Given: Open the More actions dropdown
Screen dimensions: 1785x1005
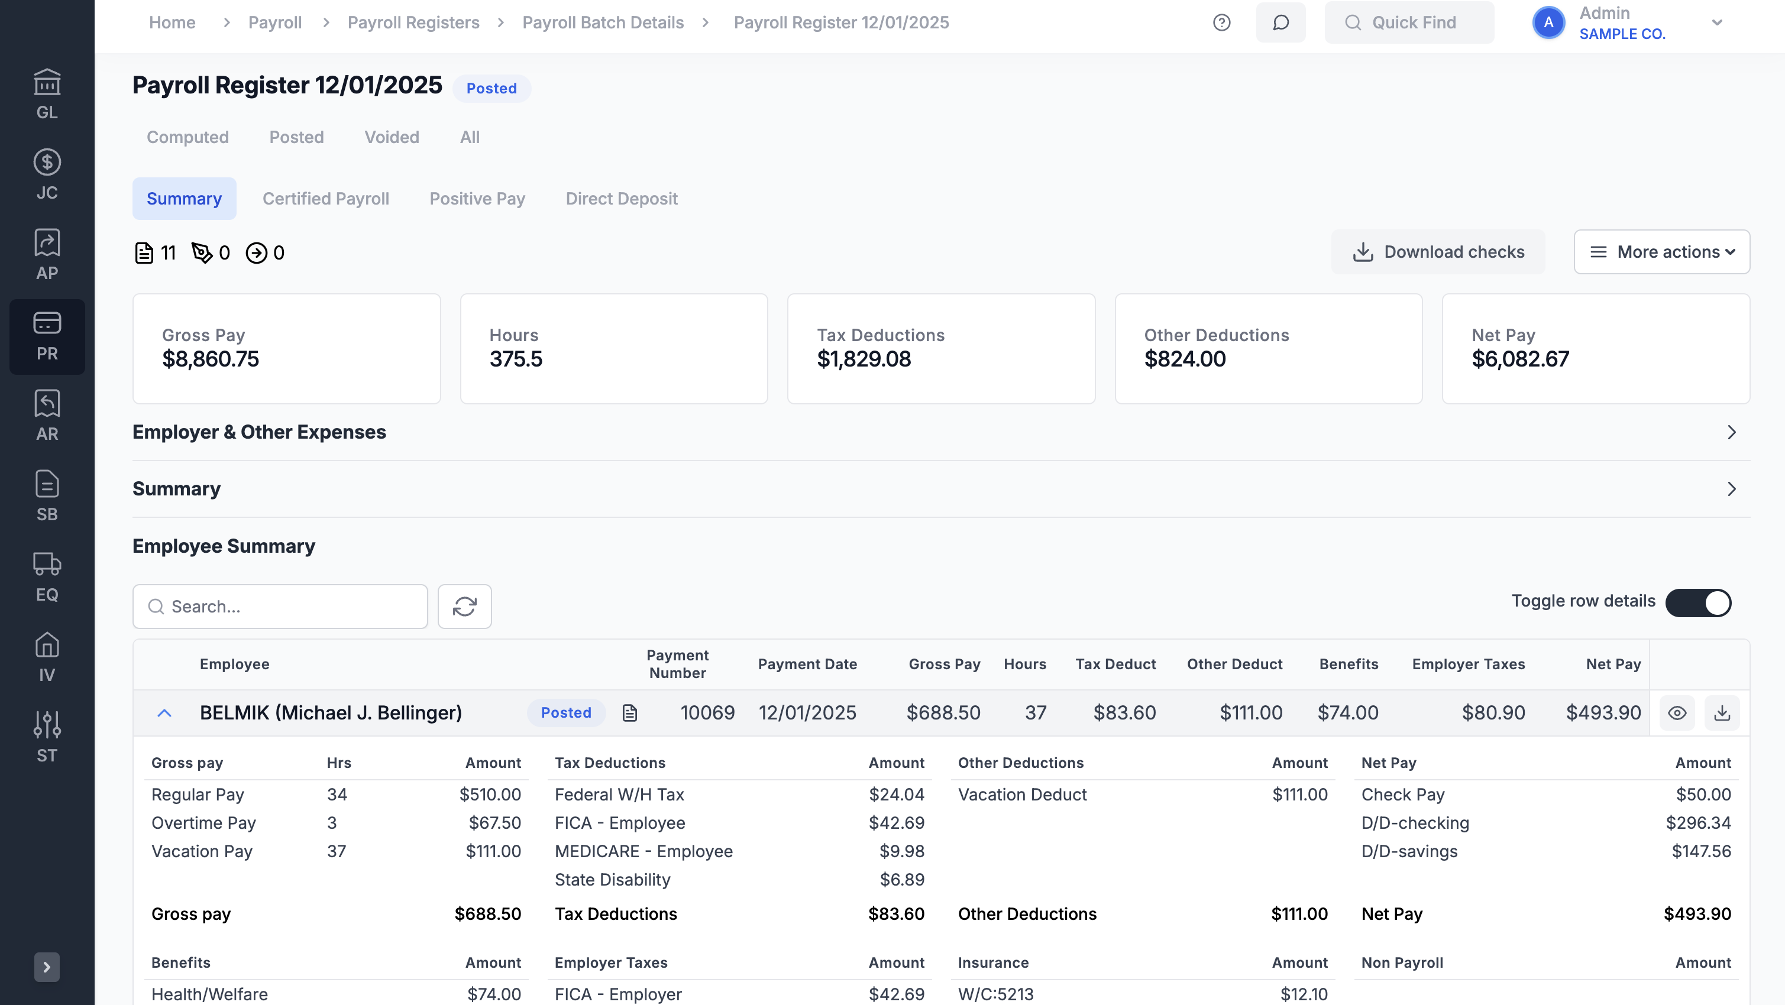Looking at the screenshot, I should pyautogui.click(x=1661, y=252).
